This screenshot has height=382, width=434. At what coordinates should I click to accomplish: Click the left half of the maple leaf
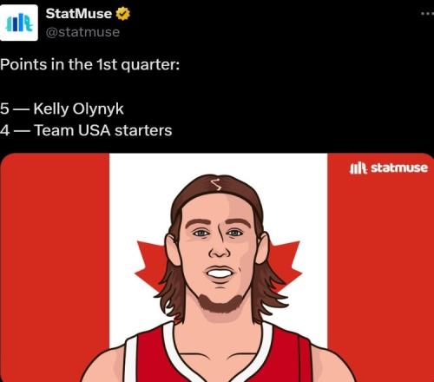pos(150,265)
